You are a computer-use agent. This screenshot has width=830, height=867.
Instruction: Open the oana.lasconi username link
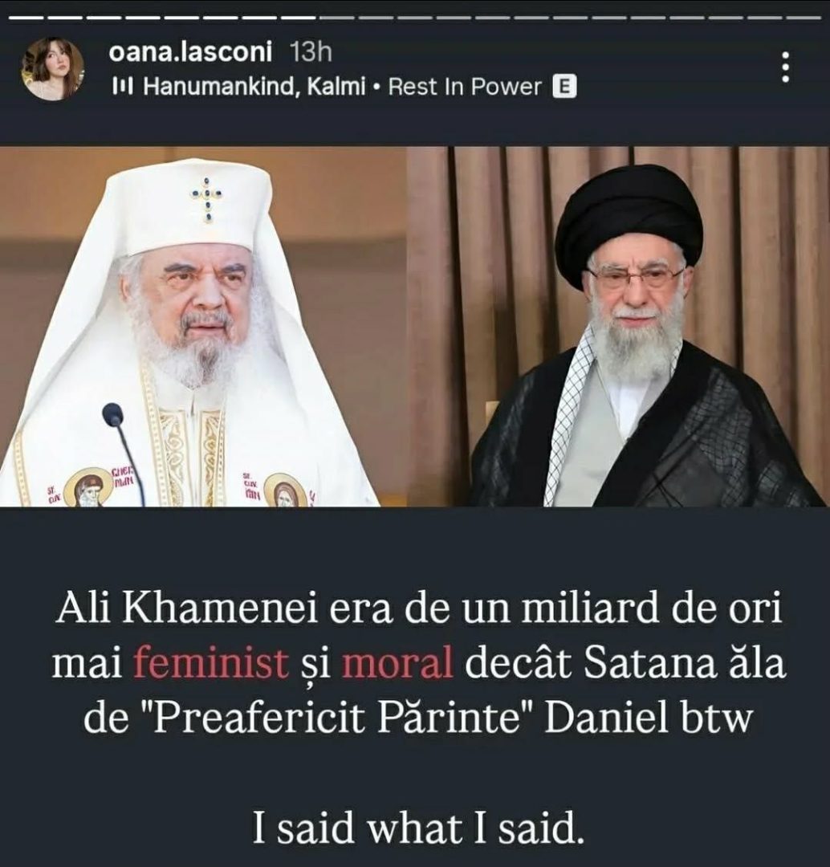[x=190, y=52]
